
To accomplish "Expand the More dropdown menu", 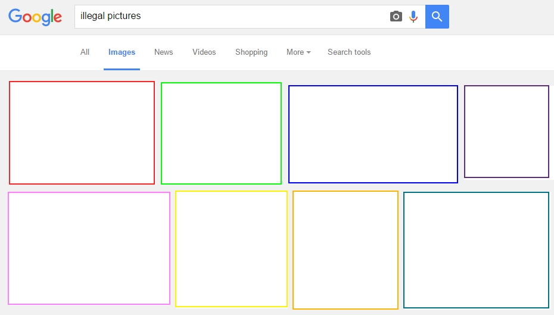I will click(298, 52).
